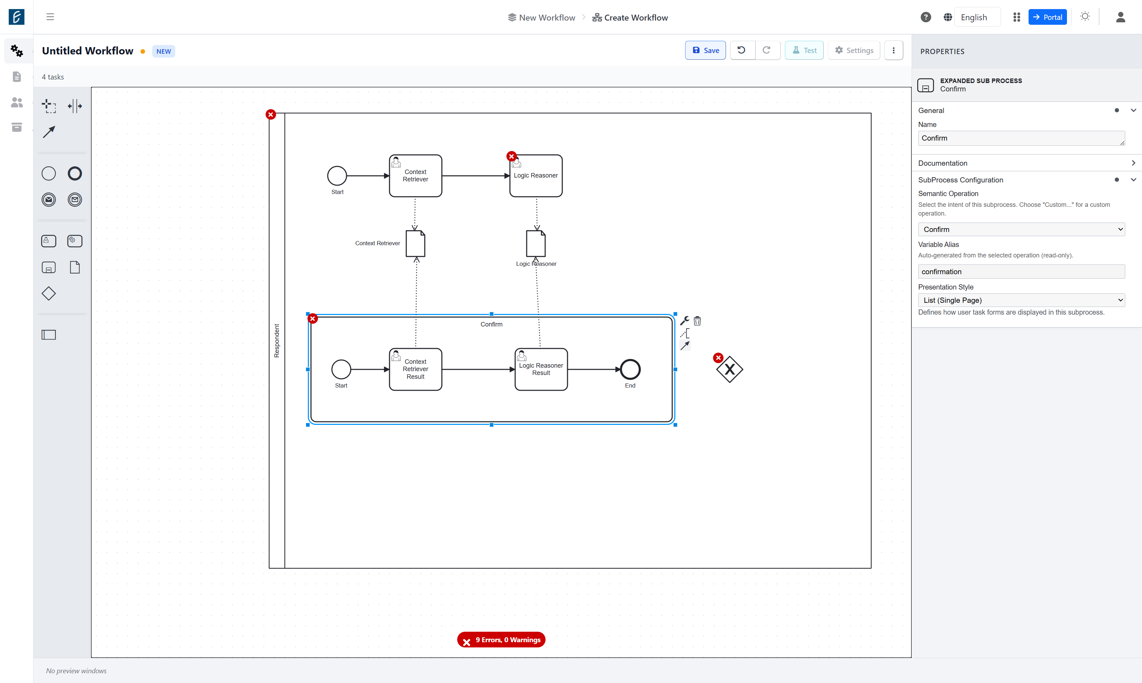Open the English language selector
1142x683 pixels.
[x=977, y=17]
